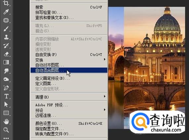This screenshot has height=140, width=189.
Task: Select the Gradient tool
Action: point(6,62)
